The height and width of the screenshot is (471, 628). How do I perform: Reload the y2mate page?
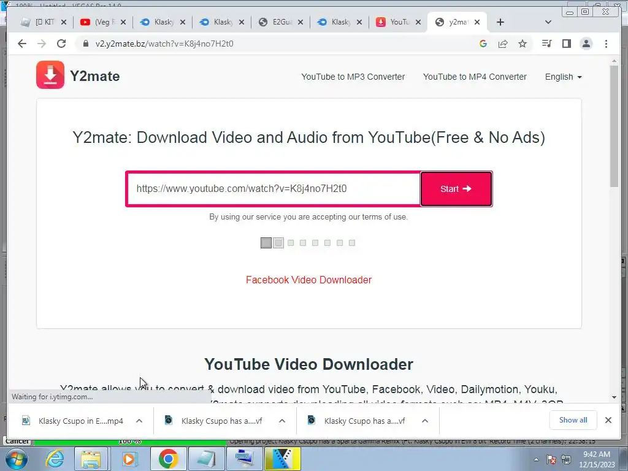[x=61, y=44]
